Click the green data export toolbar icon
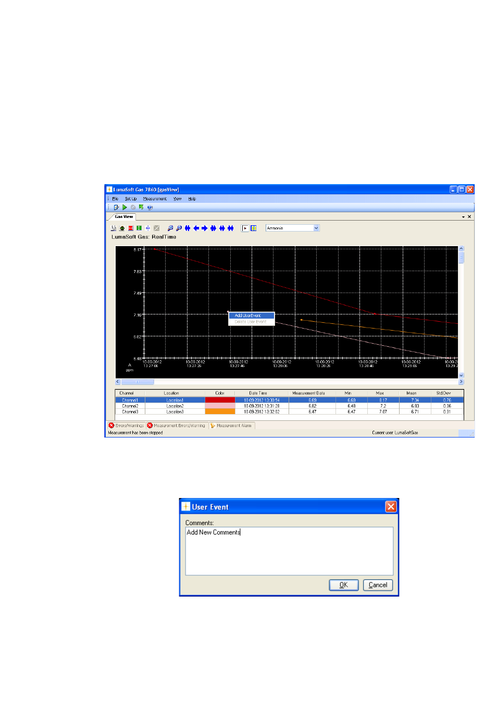497x704 pixels. point(140,207)
